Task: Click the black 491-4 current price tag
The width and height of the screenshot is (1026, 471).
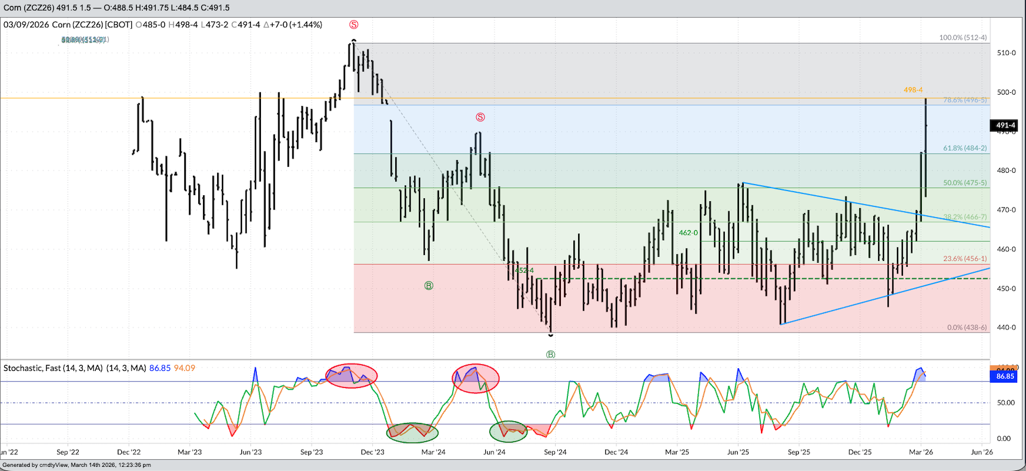Action: pos(1005,125)
